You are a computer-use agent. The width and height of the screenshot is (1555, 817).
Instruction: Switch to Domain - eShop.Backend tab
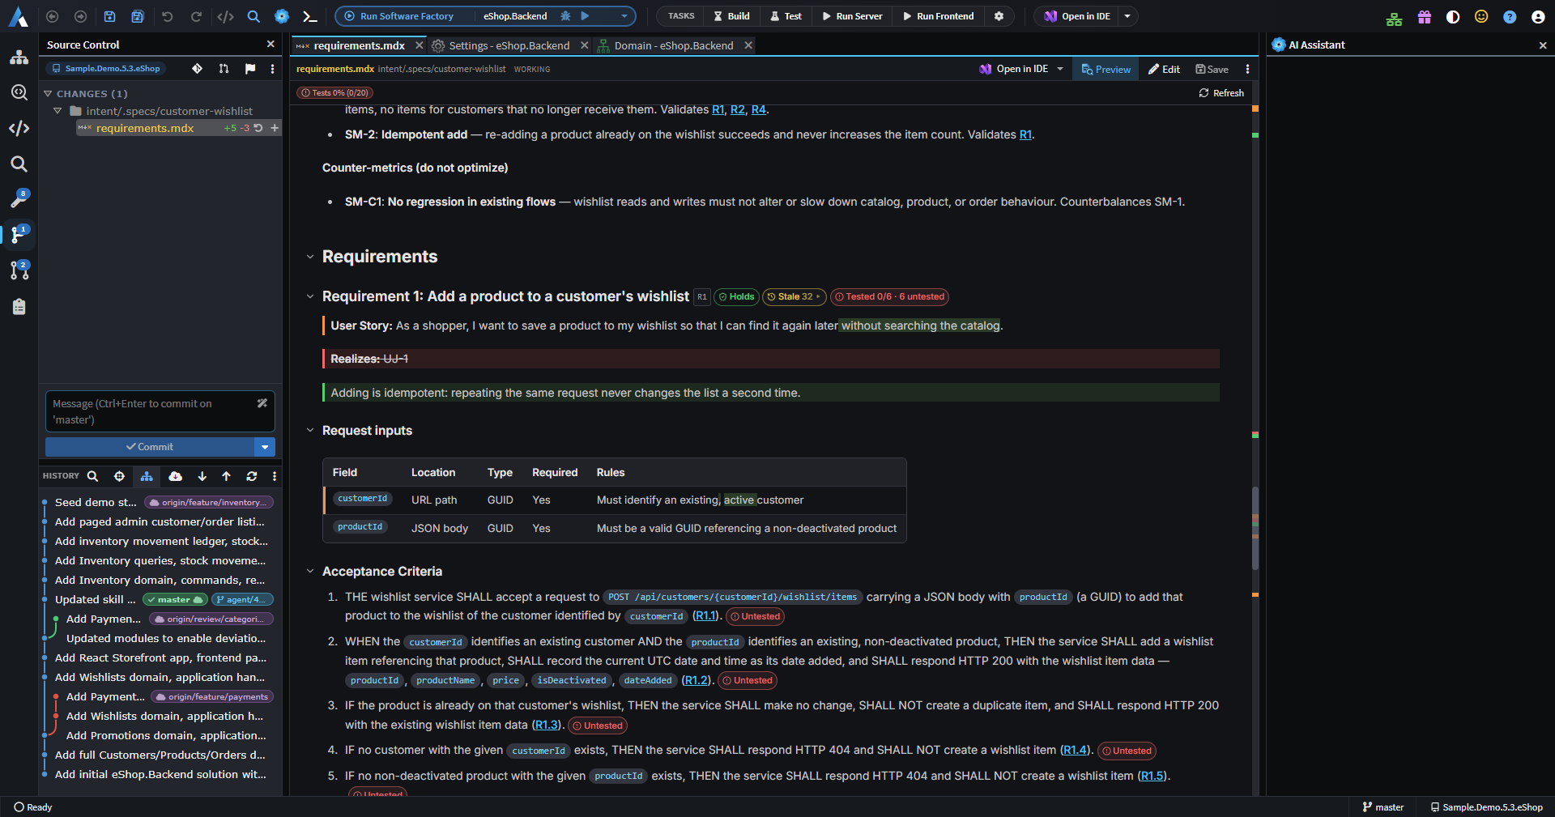(x=673, y=46)
